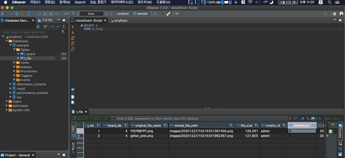345x158 pixels.
Task: Open active database example dropdown
Action: click(142, 14)
